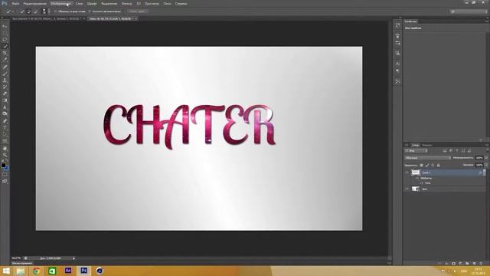Open the Редактирование menu
490x276 pixels.
tap(34, 3)
